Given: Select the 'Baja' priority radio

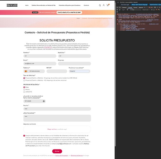Looking at the screenshot, I should (x=24, y=87).
